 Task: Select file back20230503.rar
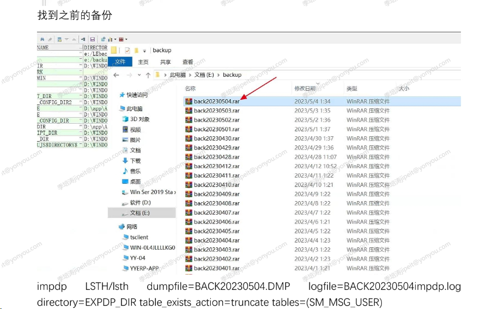(217, 111)
